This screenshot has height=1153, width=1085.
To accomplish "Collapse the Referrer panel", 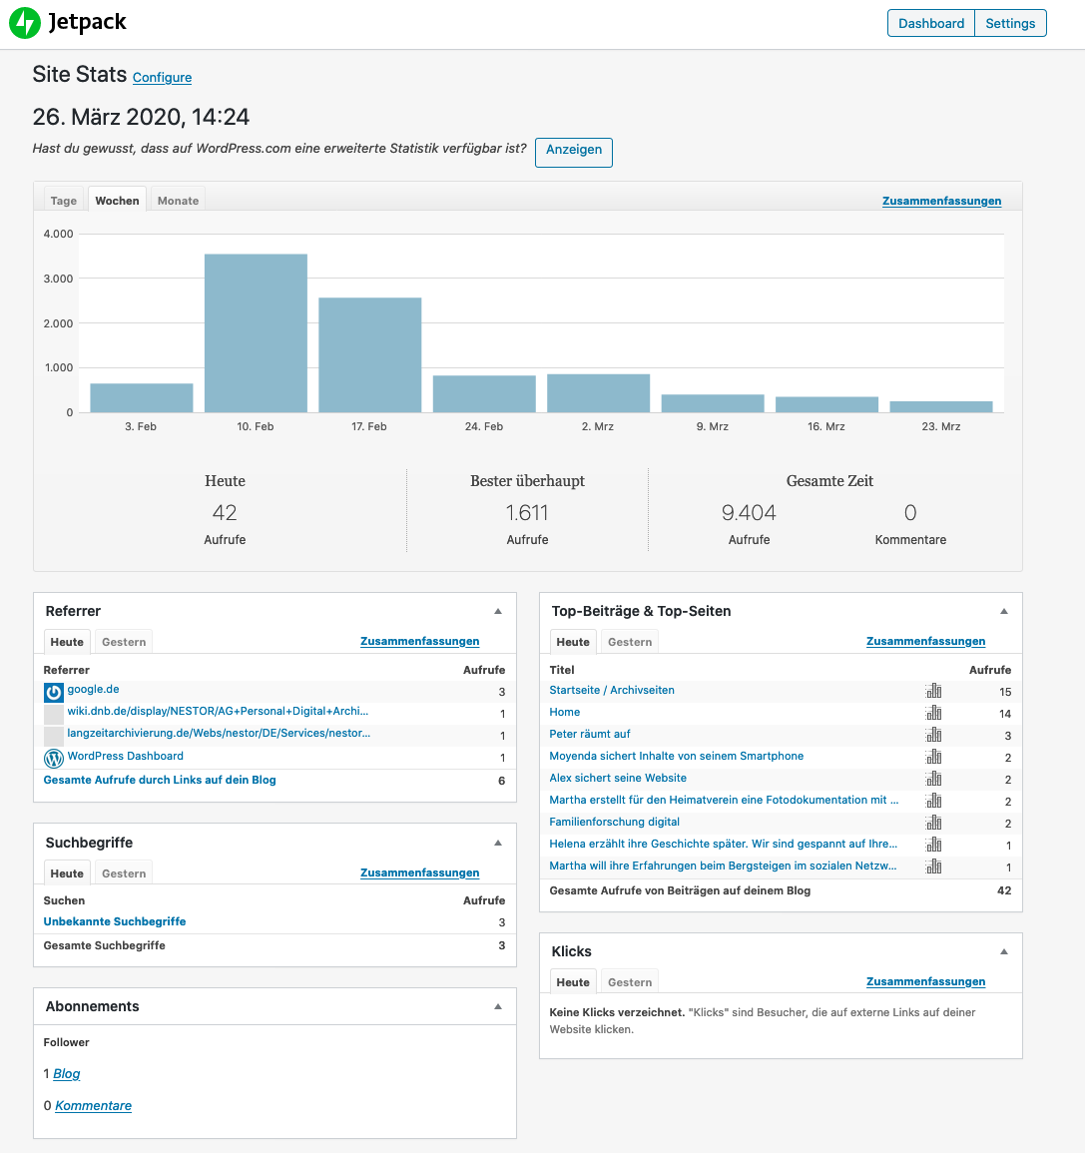I will (x=498, y=611).
